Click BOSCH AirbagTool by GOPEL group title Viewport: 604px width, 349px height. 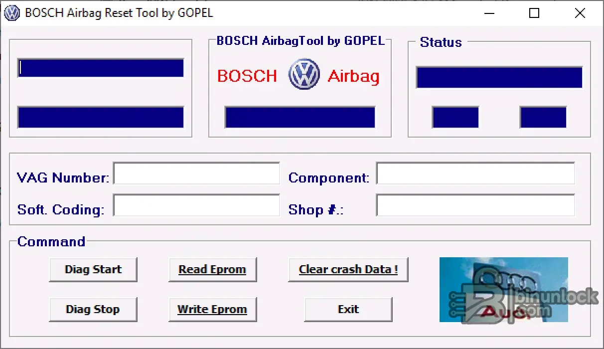[x=301, y=41]
